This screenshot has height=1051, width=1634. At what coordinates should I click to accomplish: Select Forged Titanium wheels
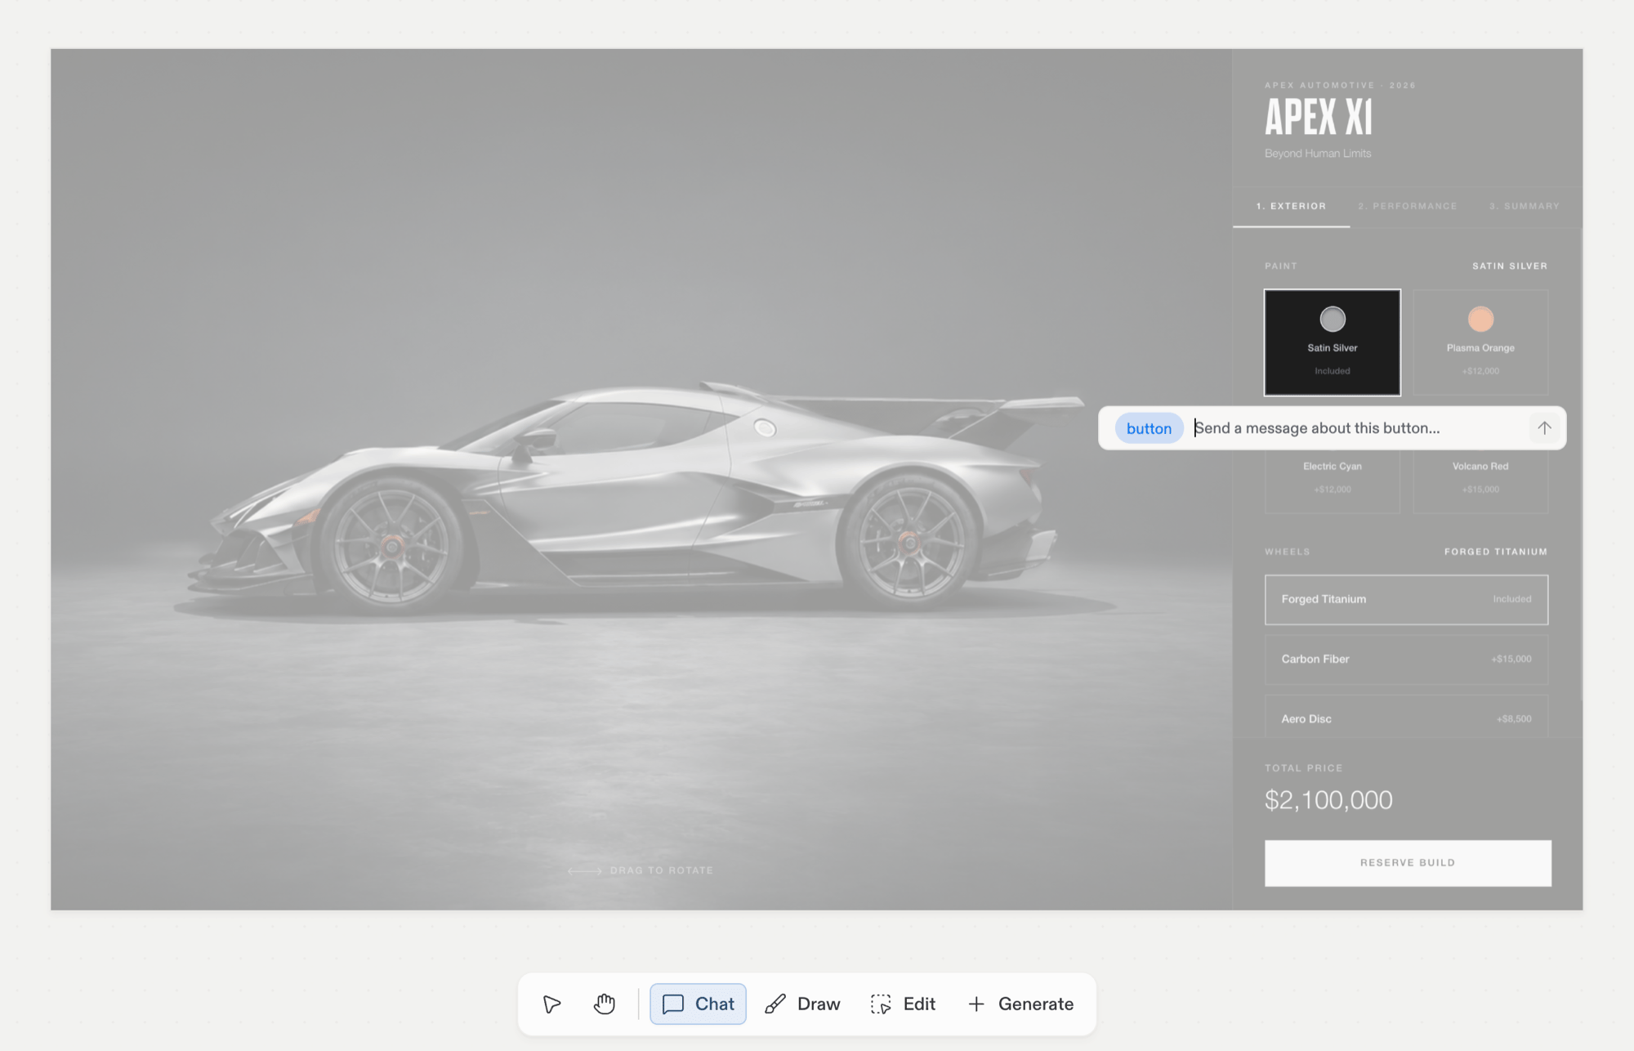pos(1406,599)
